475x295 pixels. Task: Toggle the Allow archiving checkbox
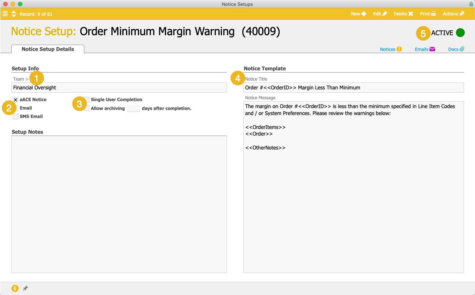(87, 108)
